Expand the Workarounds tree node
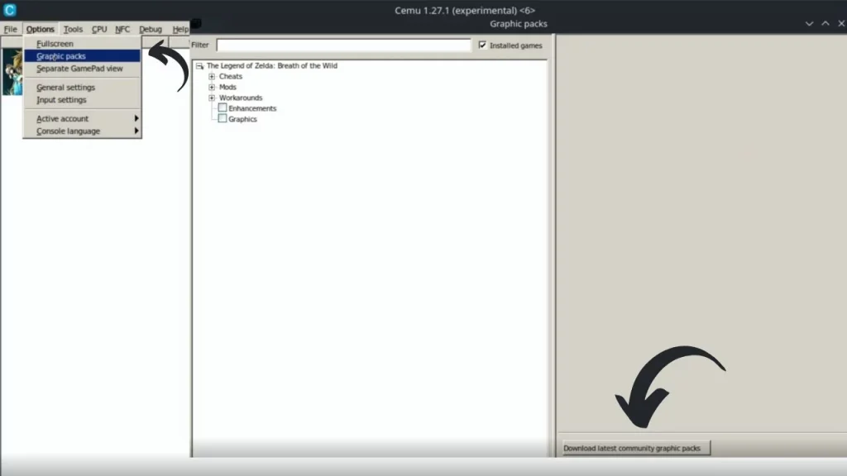847x476 pixels. pos(212,98)
